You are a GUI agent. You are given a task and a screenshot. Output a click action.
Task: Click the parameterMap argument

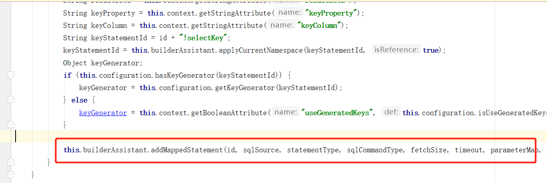click(x=512, y=150)
